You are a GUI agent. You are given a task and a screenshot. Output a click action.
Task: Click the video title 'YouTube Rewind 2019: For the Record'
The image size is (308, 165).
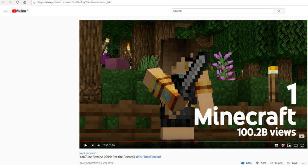point(106,157)
